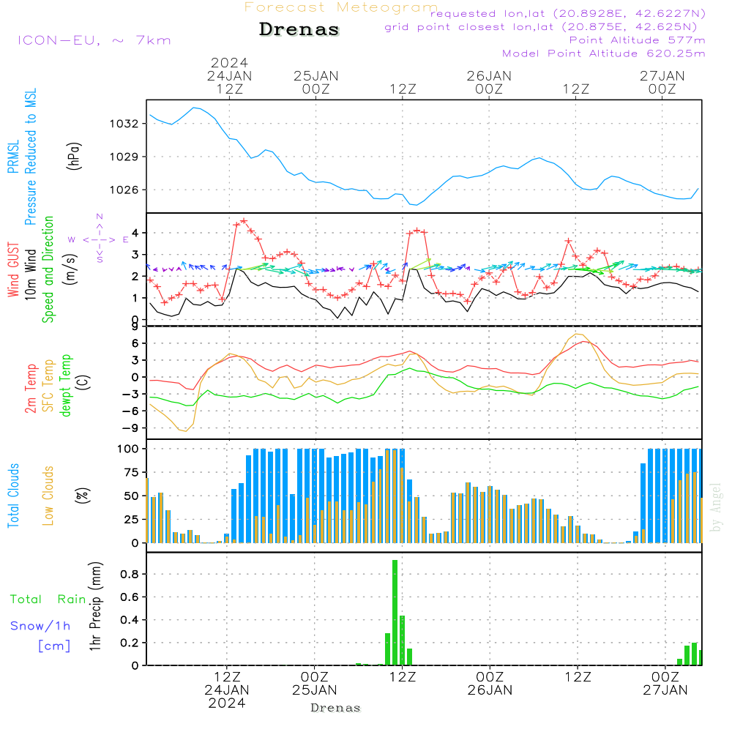
Task: Click the "Model Point Altitude 620.25m" text
Action: (x=604, y=53)
